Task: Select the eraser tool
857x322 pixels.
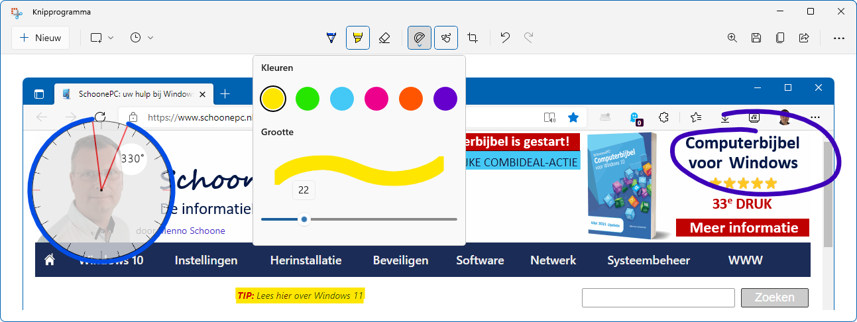Action: (384, 38)
